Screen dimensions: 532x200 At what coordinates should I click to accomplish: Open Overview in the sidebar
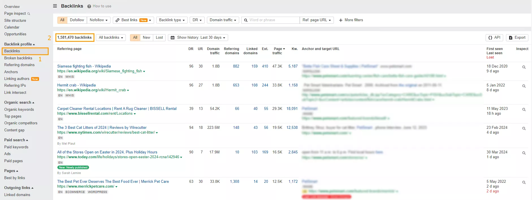pyautogui.click(x=12, y=6)
